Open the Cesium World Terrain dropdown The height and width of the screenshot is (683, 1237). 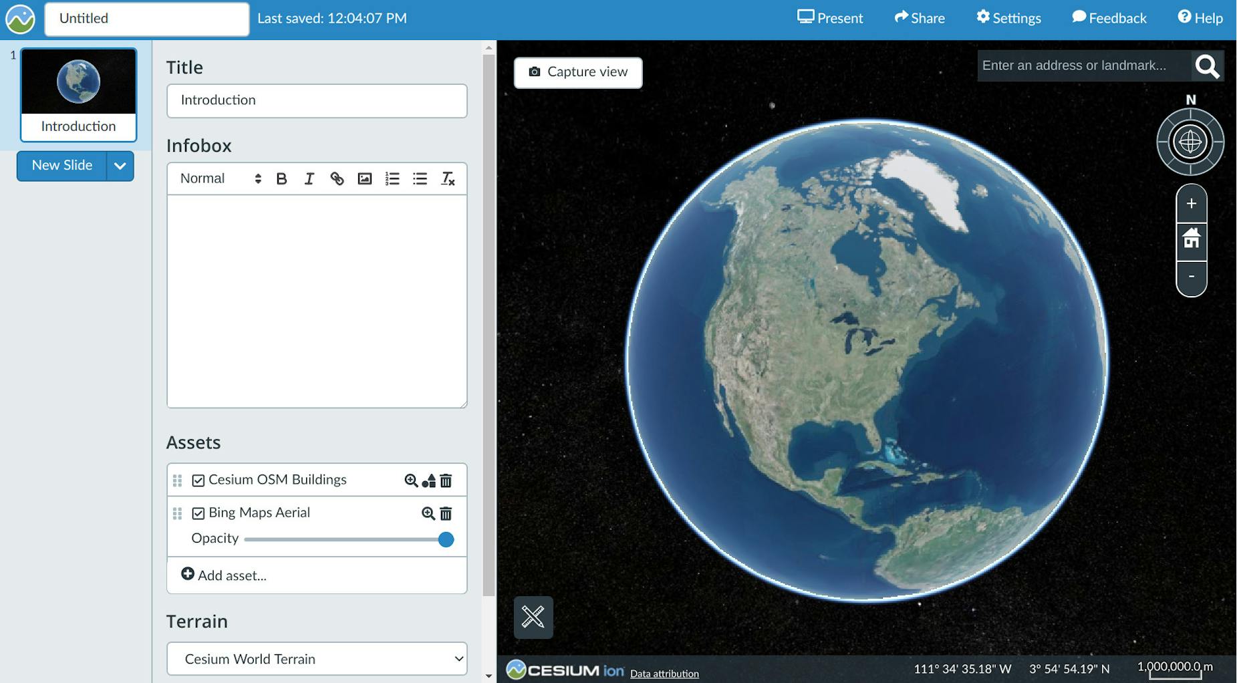[x=317, y=659]
